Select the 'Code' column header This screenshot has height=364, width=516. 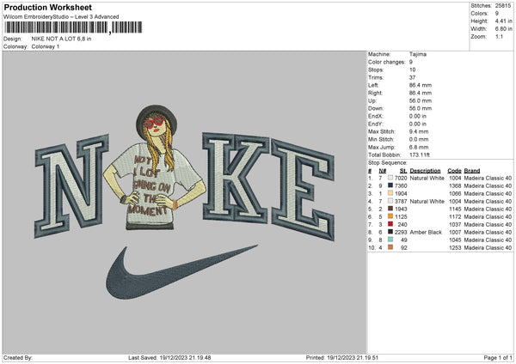[x=454, y=171]
